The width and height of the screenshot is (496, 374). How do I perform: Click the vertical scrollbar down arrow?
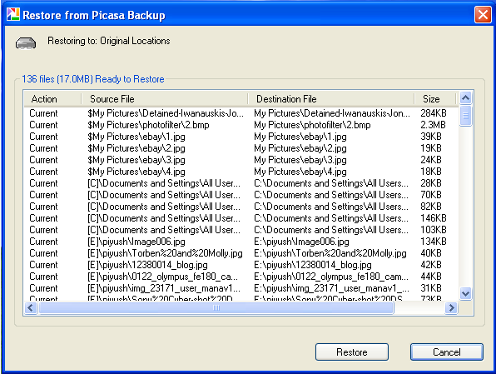point(465,293)
